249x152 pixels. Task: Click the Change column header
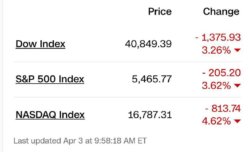[x=221, y=12]
